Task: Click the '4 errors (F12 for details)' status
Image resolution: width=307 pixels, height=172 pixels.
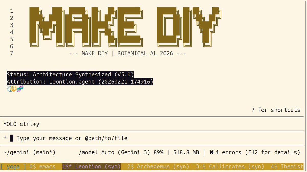Action: (x=258, y=152)
